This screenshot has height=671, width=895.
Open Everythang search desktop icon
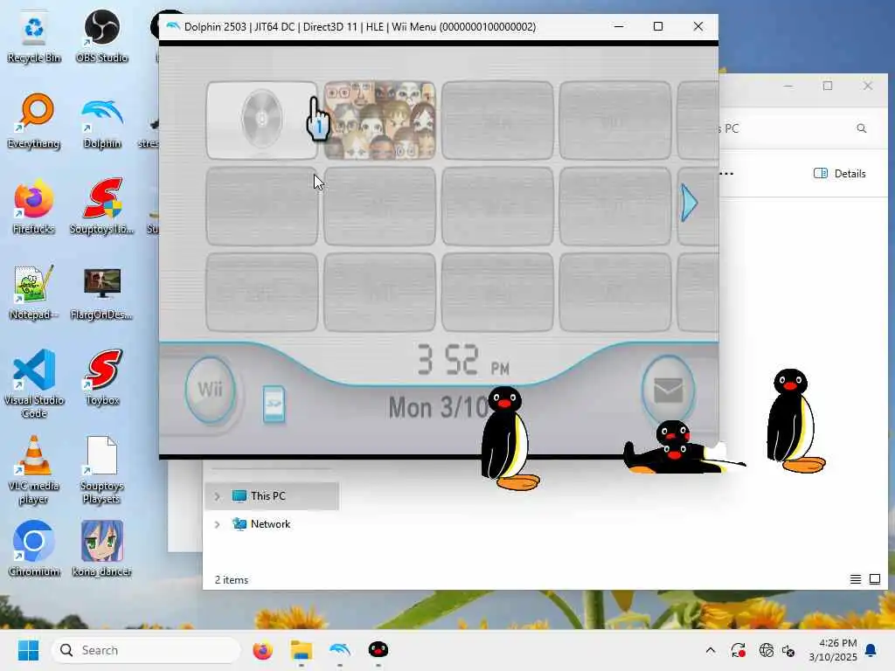[x=34, y=121]
